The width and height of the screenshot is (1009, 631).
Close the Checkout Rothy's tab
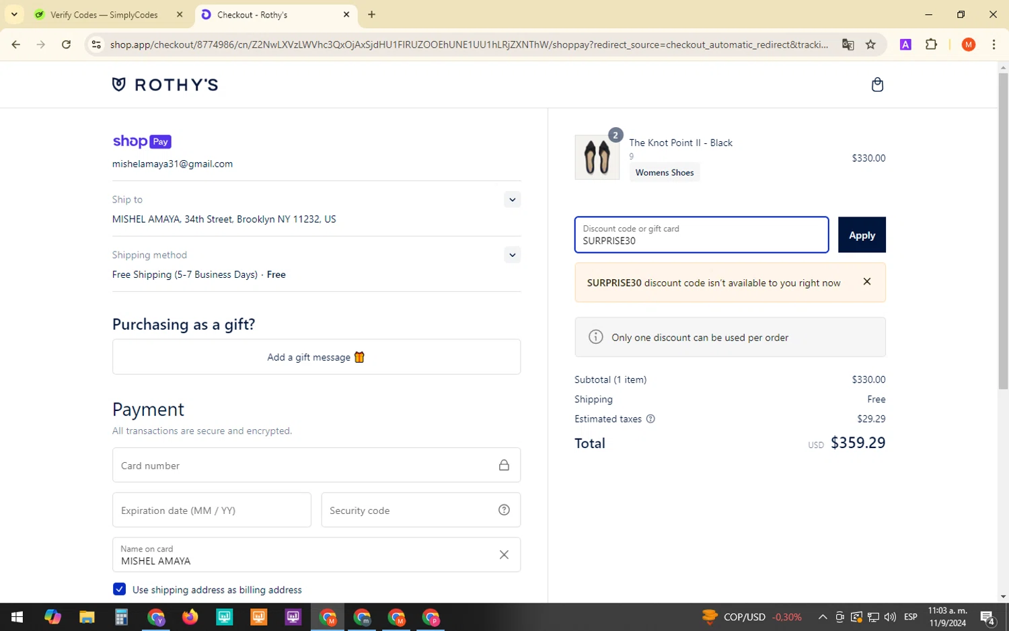[346, 14]
